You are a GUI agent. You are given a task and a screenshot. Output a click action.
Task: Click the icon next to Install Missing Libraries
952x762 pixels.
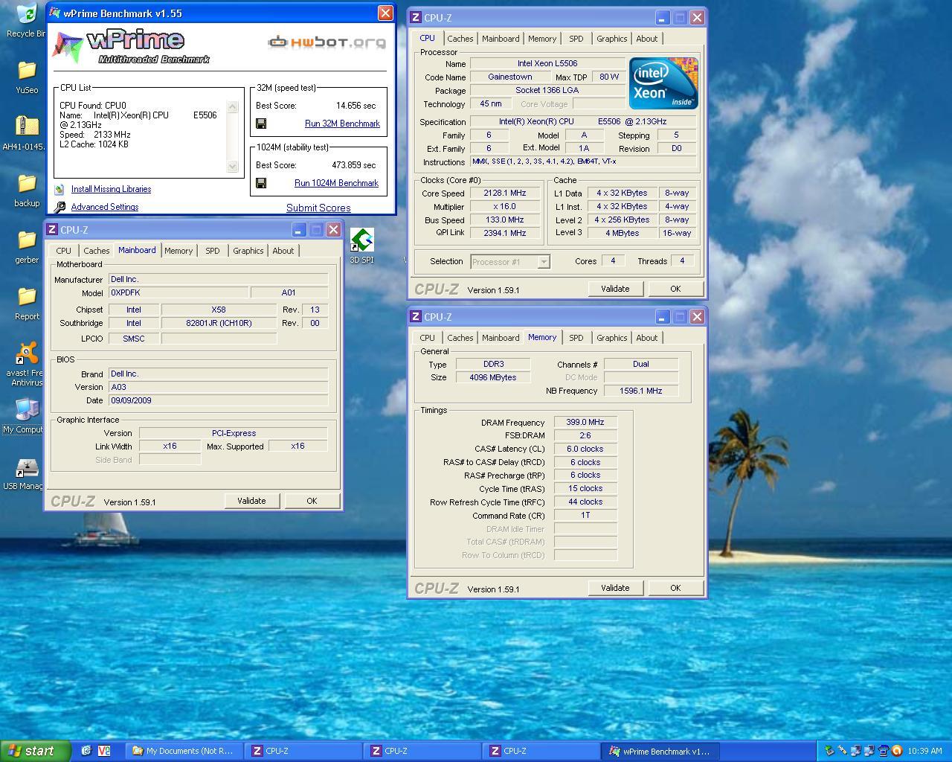[59, 190]
